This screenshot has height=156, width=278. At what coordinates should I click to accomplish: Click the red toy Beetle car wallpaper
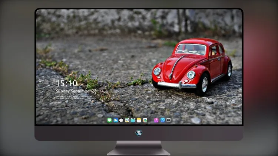tap(192, 66)
